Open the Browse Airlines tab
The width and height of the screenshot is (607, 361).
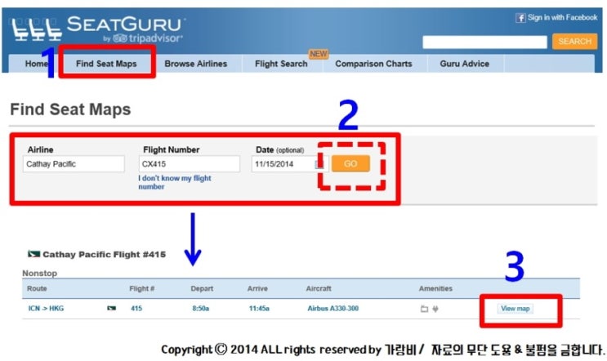(196, 64)
